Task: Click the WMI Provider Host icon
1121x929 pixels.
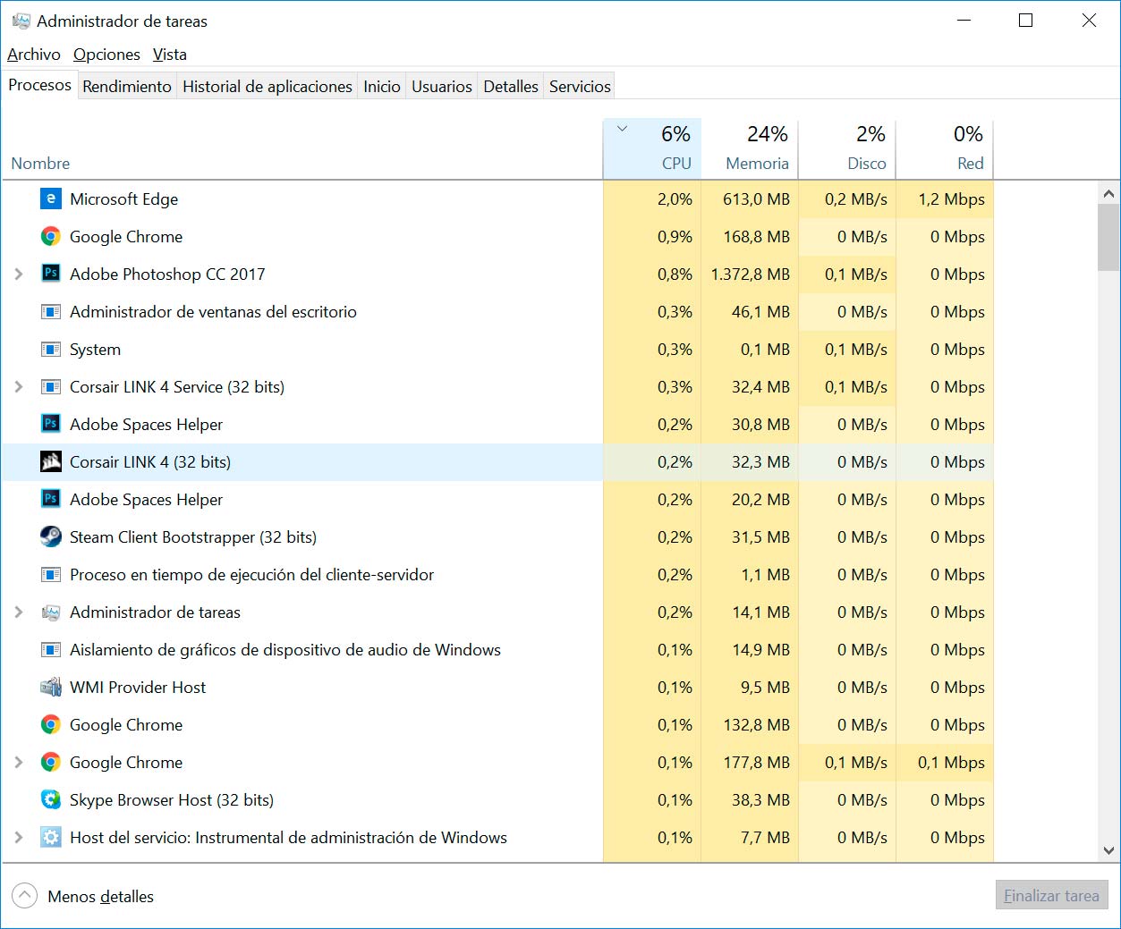Action: (x=51, y=687)
